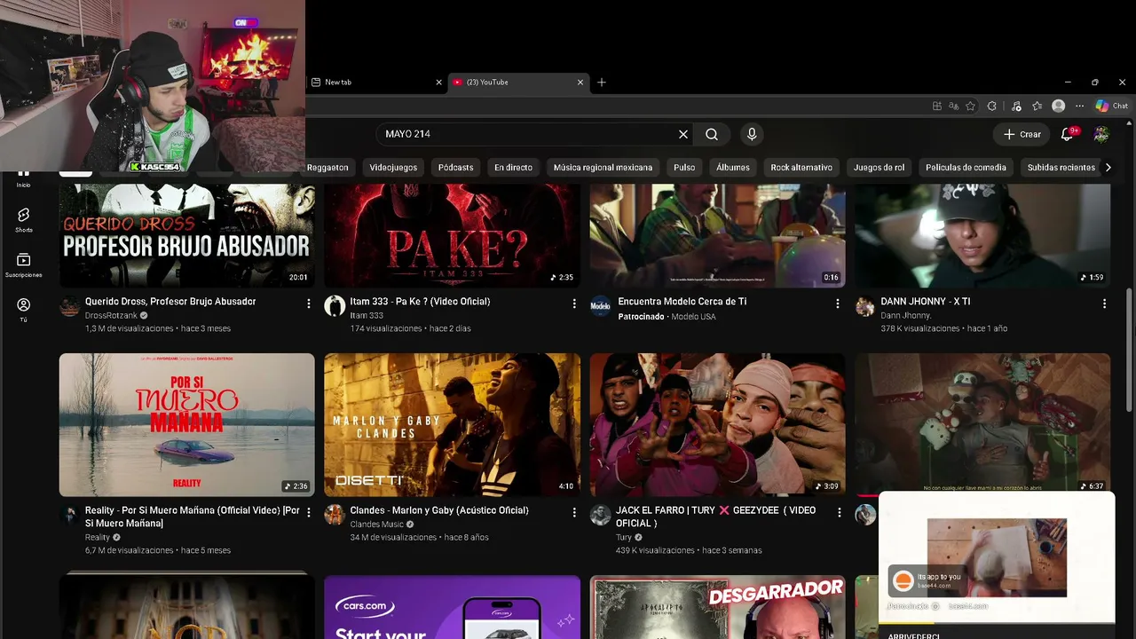This screenshot has width=1136, height=639.
Task: Open more options for Reality video
Action: pyautogui.click(x=309, y=512)
